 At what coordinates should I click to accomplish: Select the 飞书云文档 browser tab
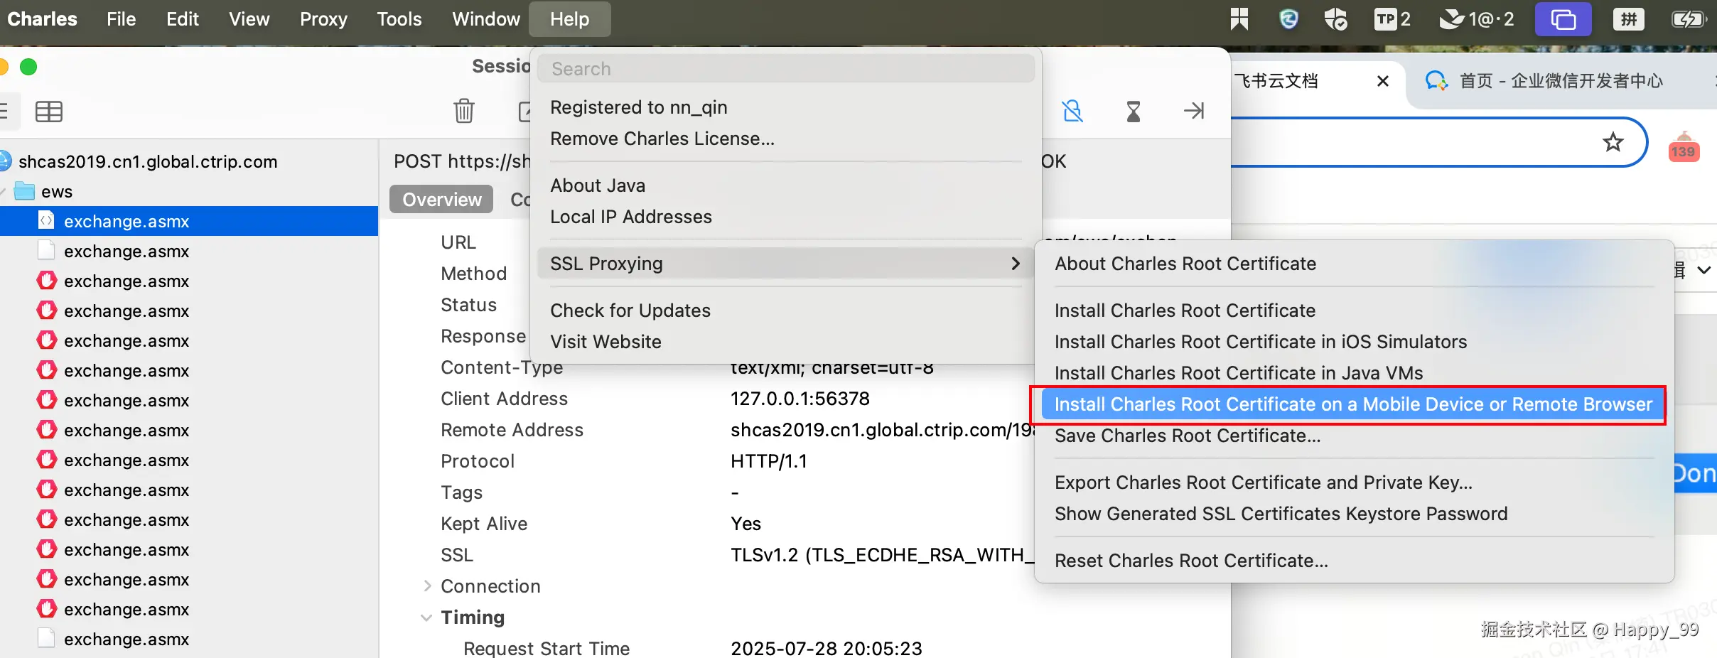pyautogui.click(x=1276, y=81)
